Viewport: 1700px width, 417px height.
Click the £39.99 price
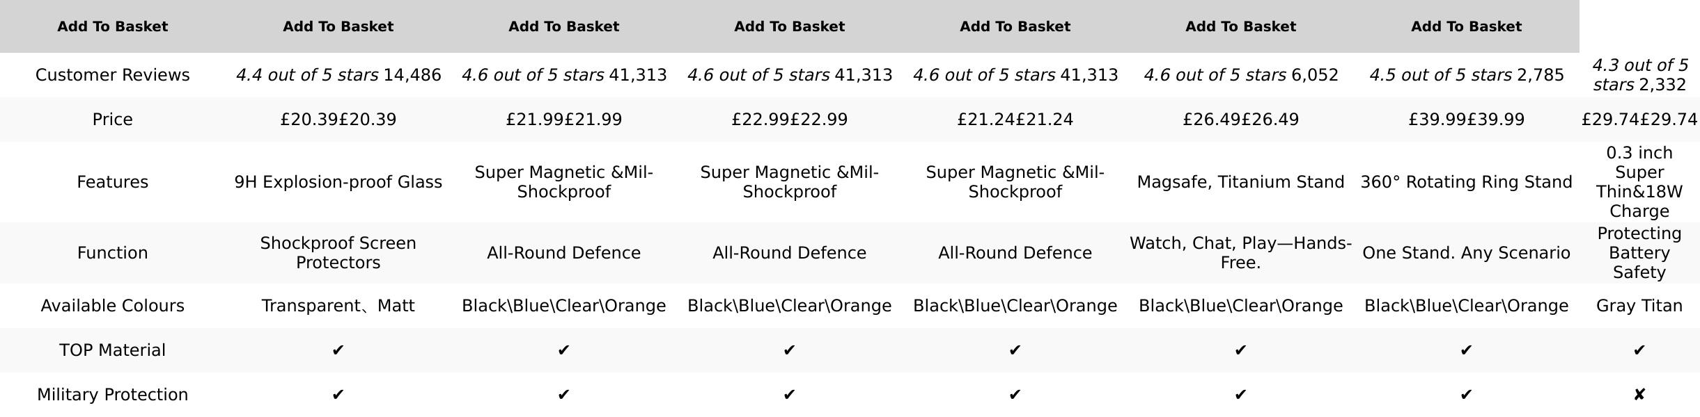coord(1466,120)
